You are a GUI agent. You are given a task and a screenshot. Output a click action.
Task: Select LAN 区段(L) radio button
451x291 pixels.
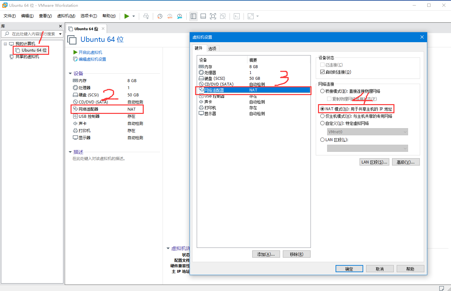point(323,140)
